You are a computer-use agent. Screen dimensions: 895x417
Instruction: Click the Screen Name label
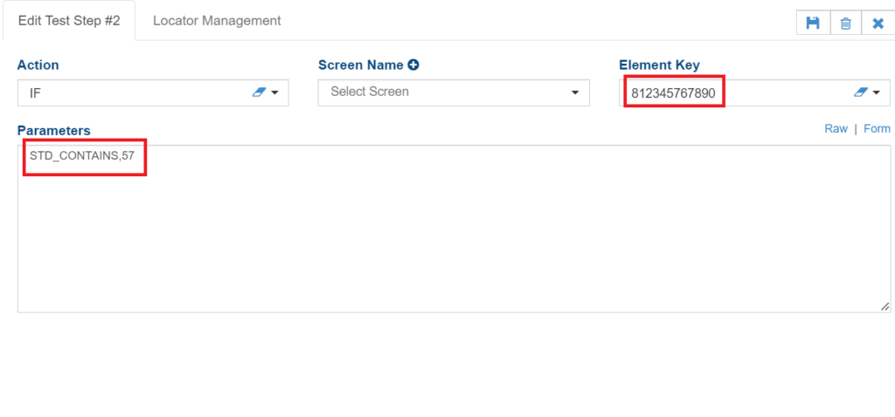[x=360, y=65]
